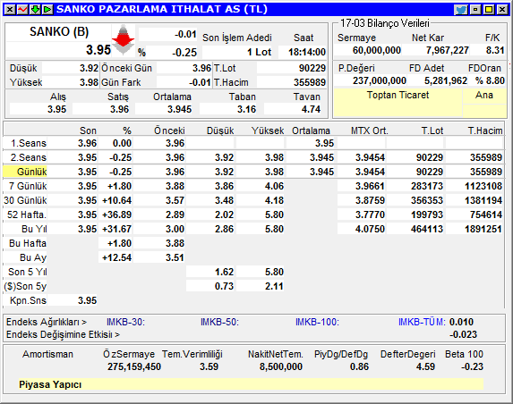Click the FD Adet value 5,281,962
The width and height of the screenshot is (513, 404).
(446, 80)
